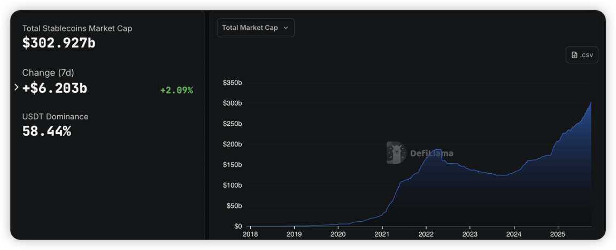Viewport: 616px width, 250px height.
Task: Open the Total Market Cap dropdown
Action: (x=255, y=28)
